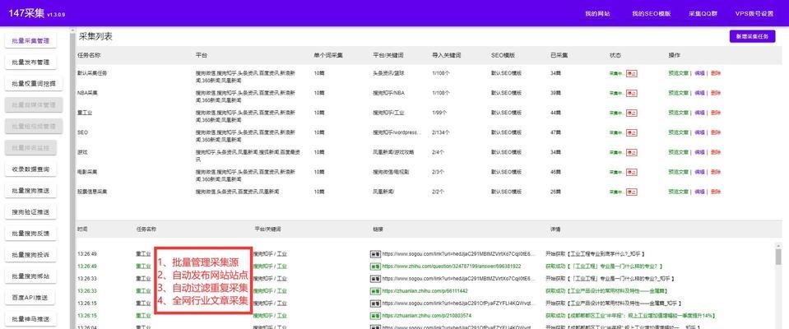Delete the NBA采集 task
Screen dimensions: 789x329
(x=716, y=93)
